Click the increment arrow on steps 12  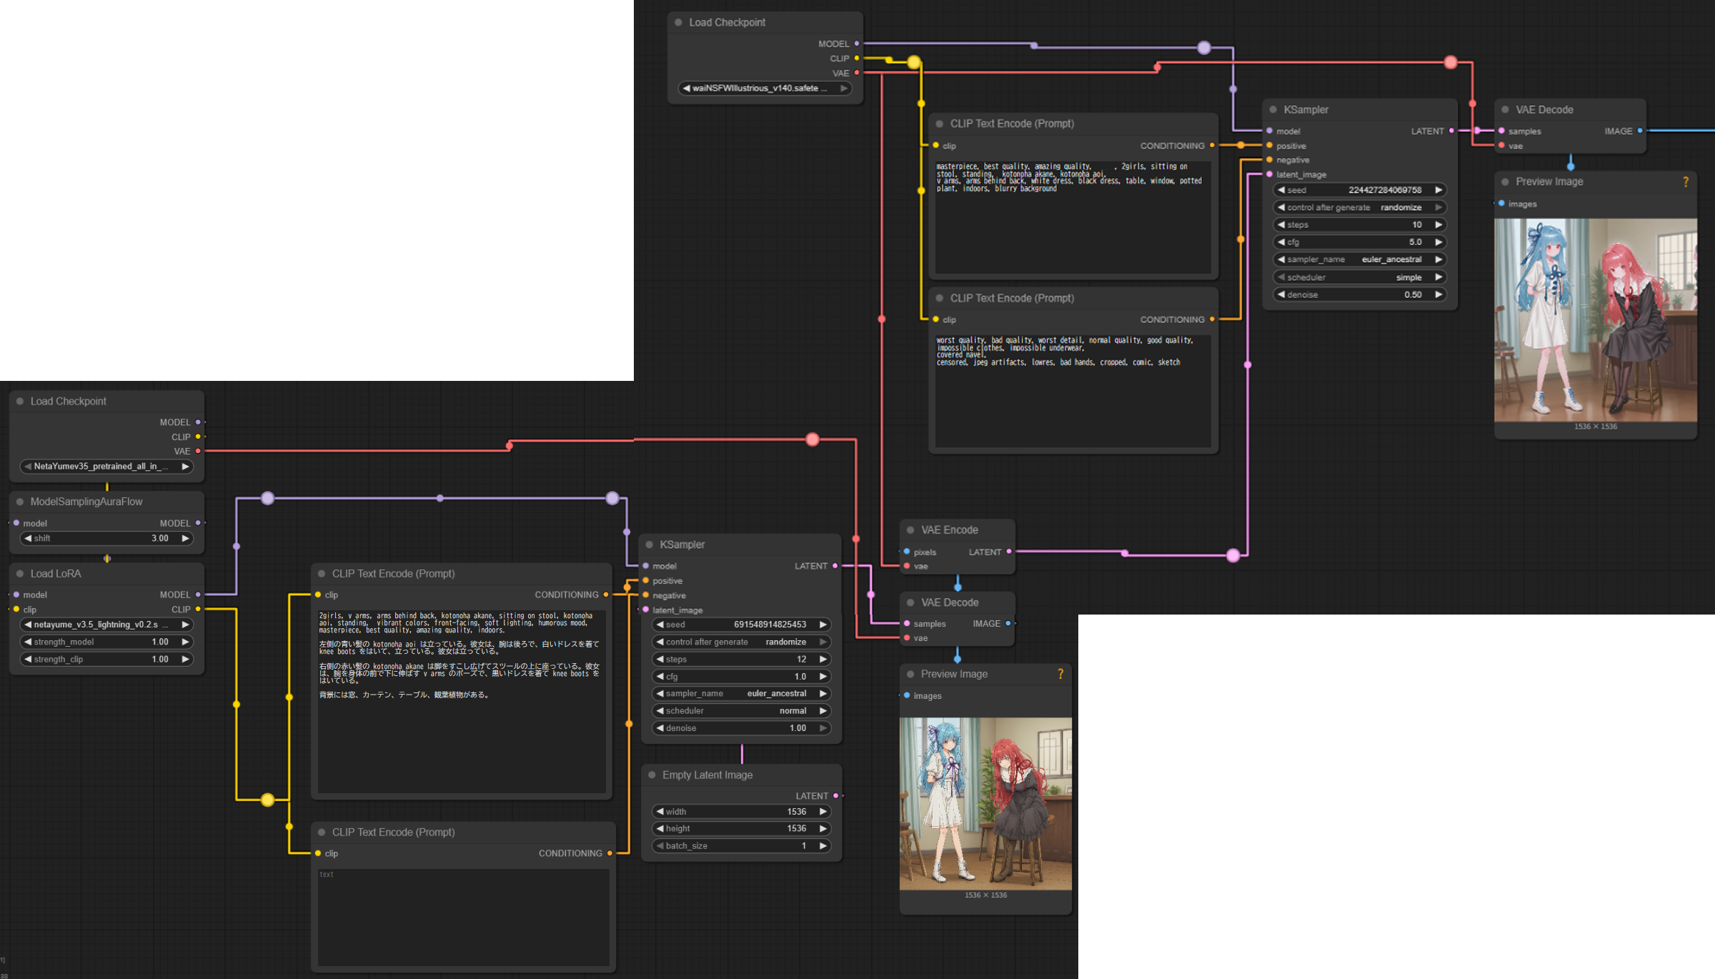(822, 659)
